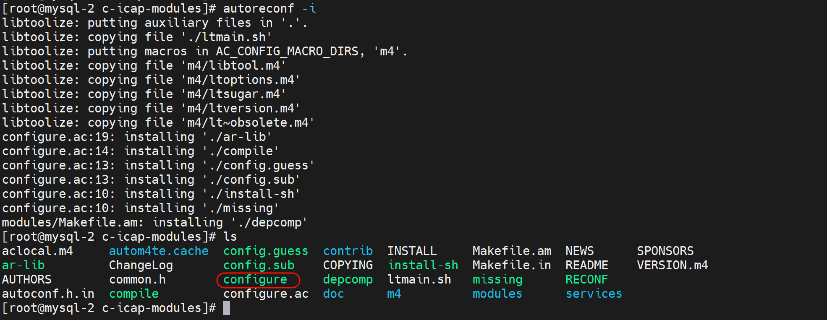Click the README file name
Screen dimensions: 827x320
tap(586, 265)
